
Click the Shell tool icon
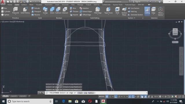pos(117,9)
